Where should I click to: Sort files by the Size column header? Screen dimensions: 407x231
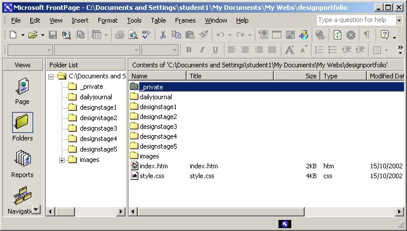pos(297,76)
